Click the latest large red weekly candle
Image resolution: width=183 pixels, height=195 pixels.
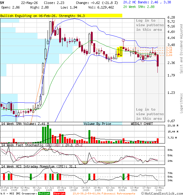158,60
